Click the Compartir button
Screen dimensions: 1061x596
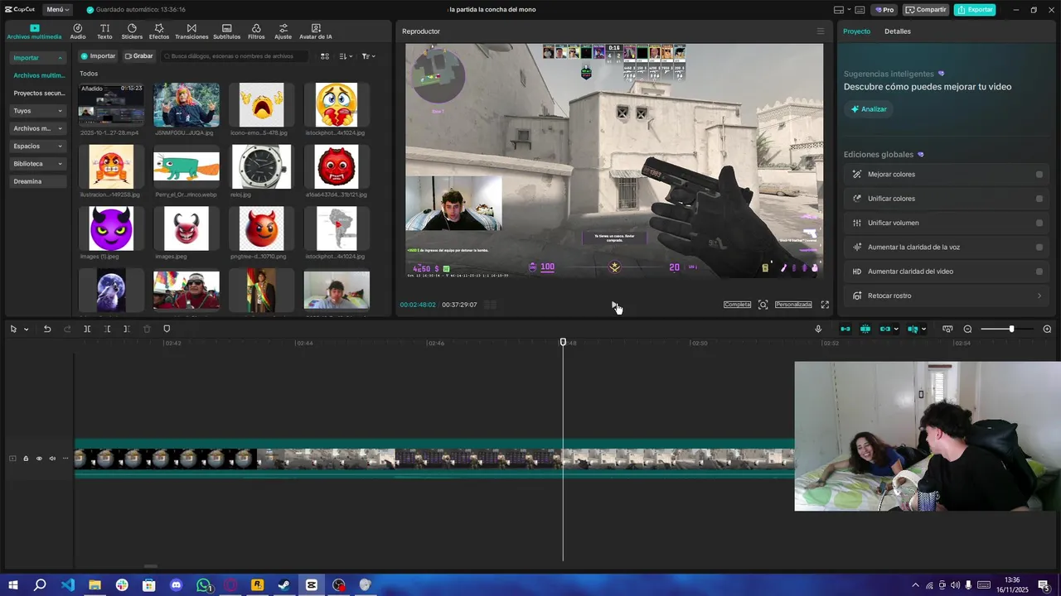click(926, 10)
